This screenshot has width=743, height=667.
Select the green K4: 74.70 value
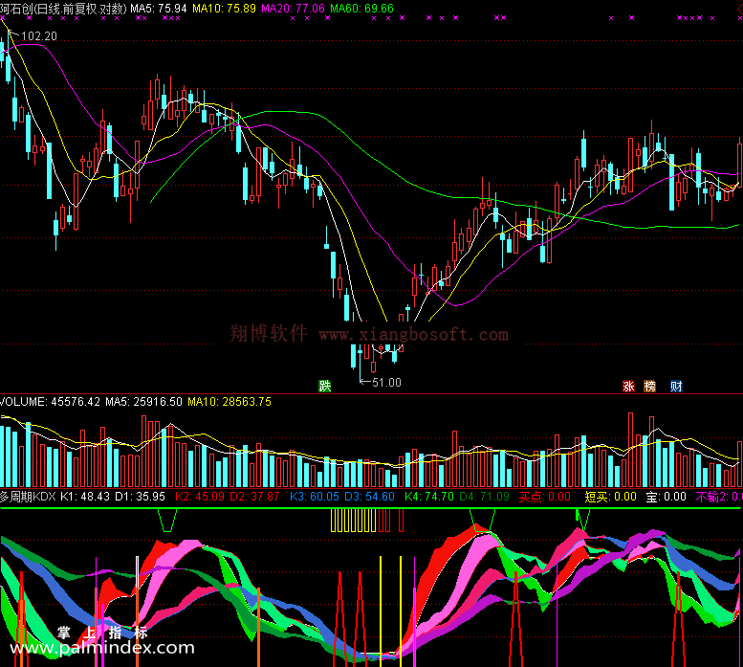[x=426, y=497]
